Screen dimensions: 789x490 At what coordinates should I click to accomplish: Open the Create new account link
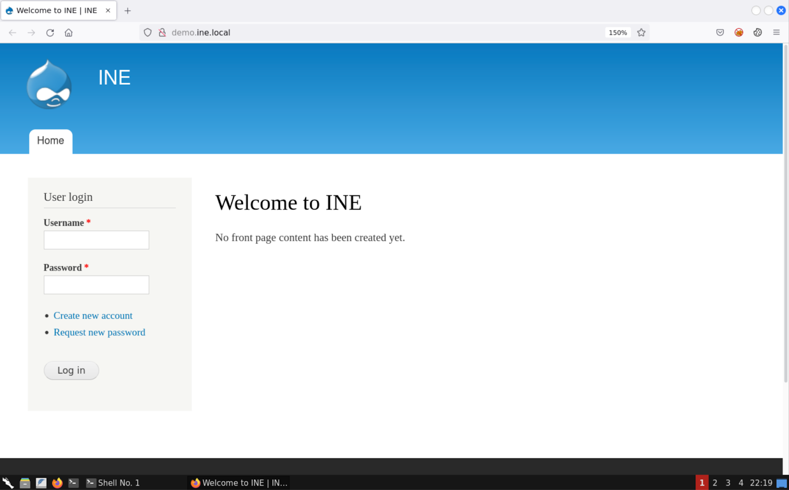click(93, 315)
